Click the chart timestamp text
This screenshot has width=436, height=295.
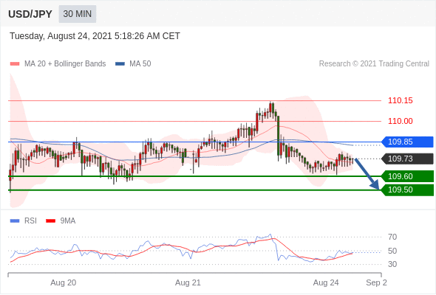coord(95,36)
